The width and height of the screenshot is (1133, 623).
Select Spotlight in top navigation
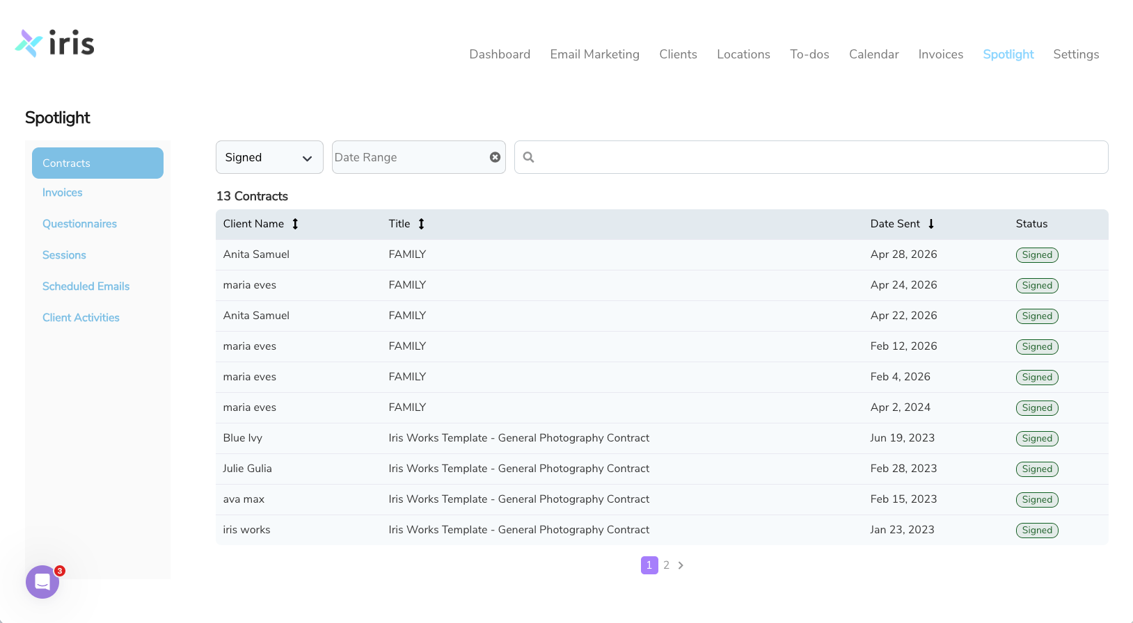pos(1008,54)
